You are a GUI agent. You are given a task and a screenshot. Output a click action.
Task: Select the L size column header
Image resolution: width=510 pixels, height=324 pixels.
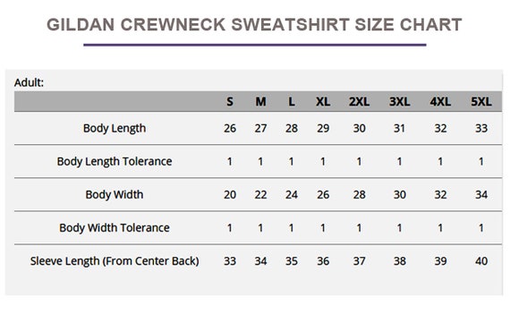coord(292,102)
